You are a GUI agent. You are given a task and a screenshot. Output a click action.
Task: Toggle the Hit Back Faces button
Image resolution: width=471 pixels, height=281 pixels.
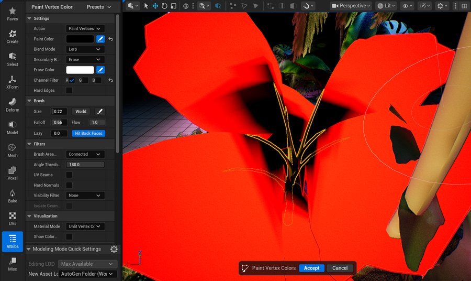(88, 133)
